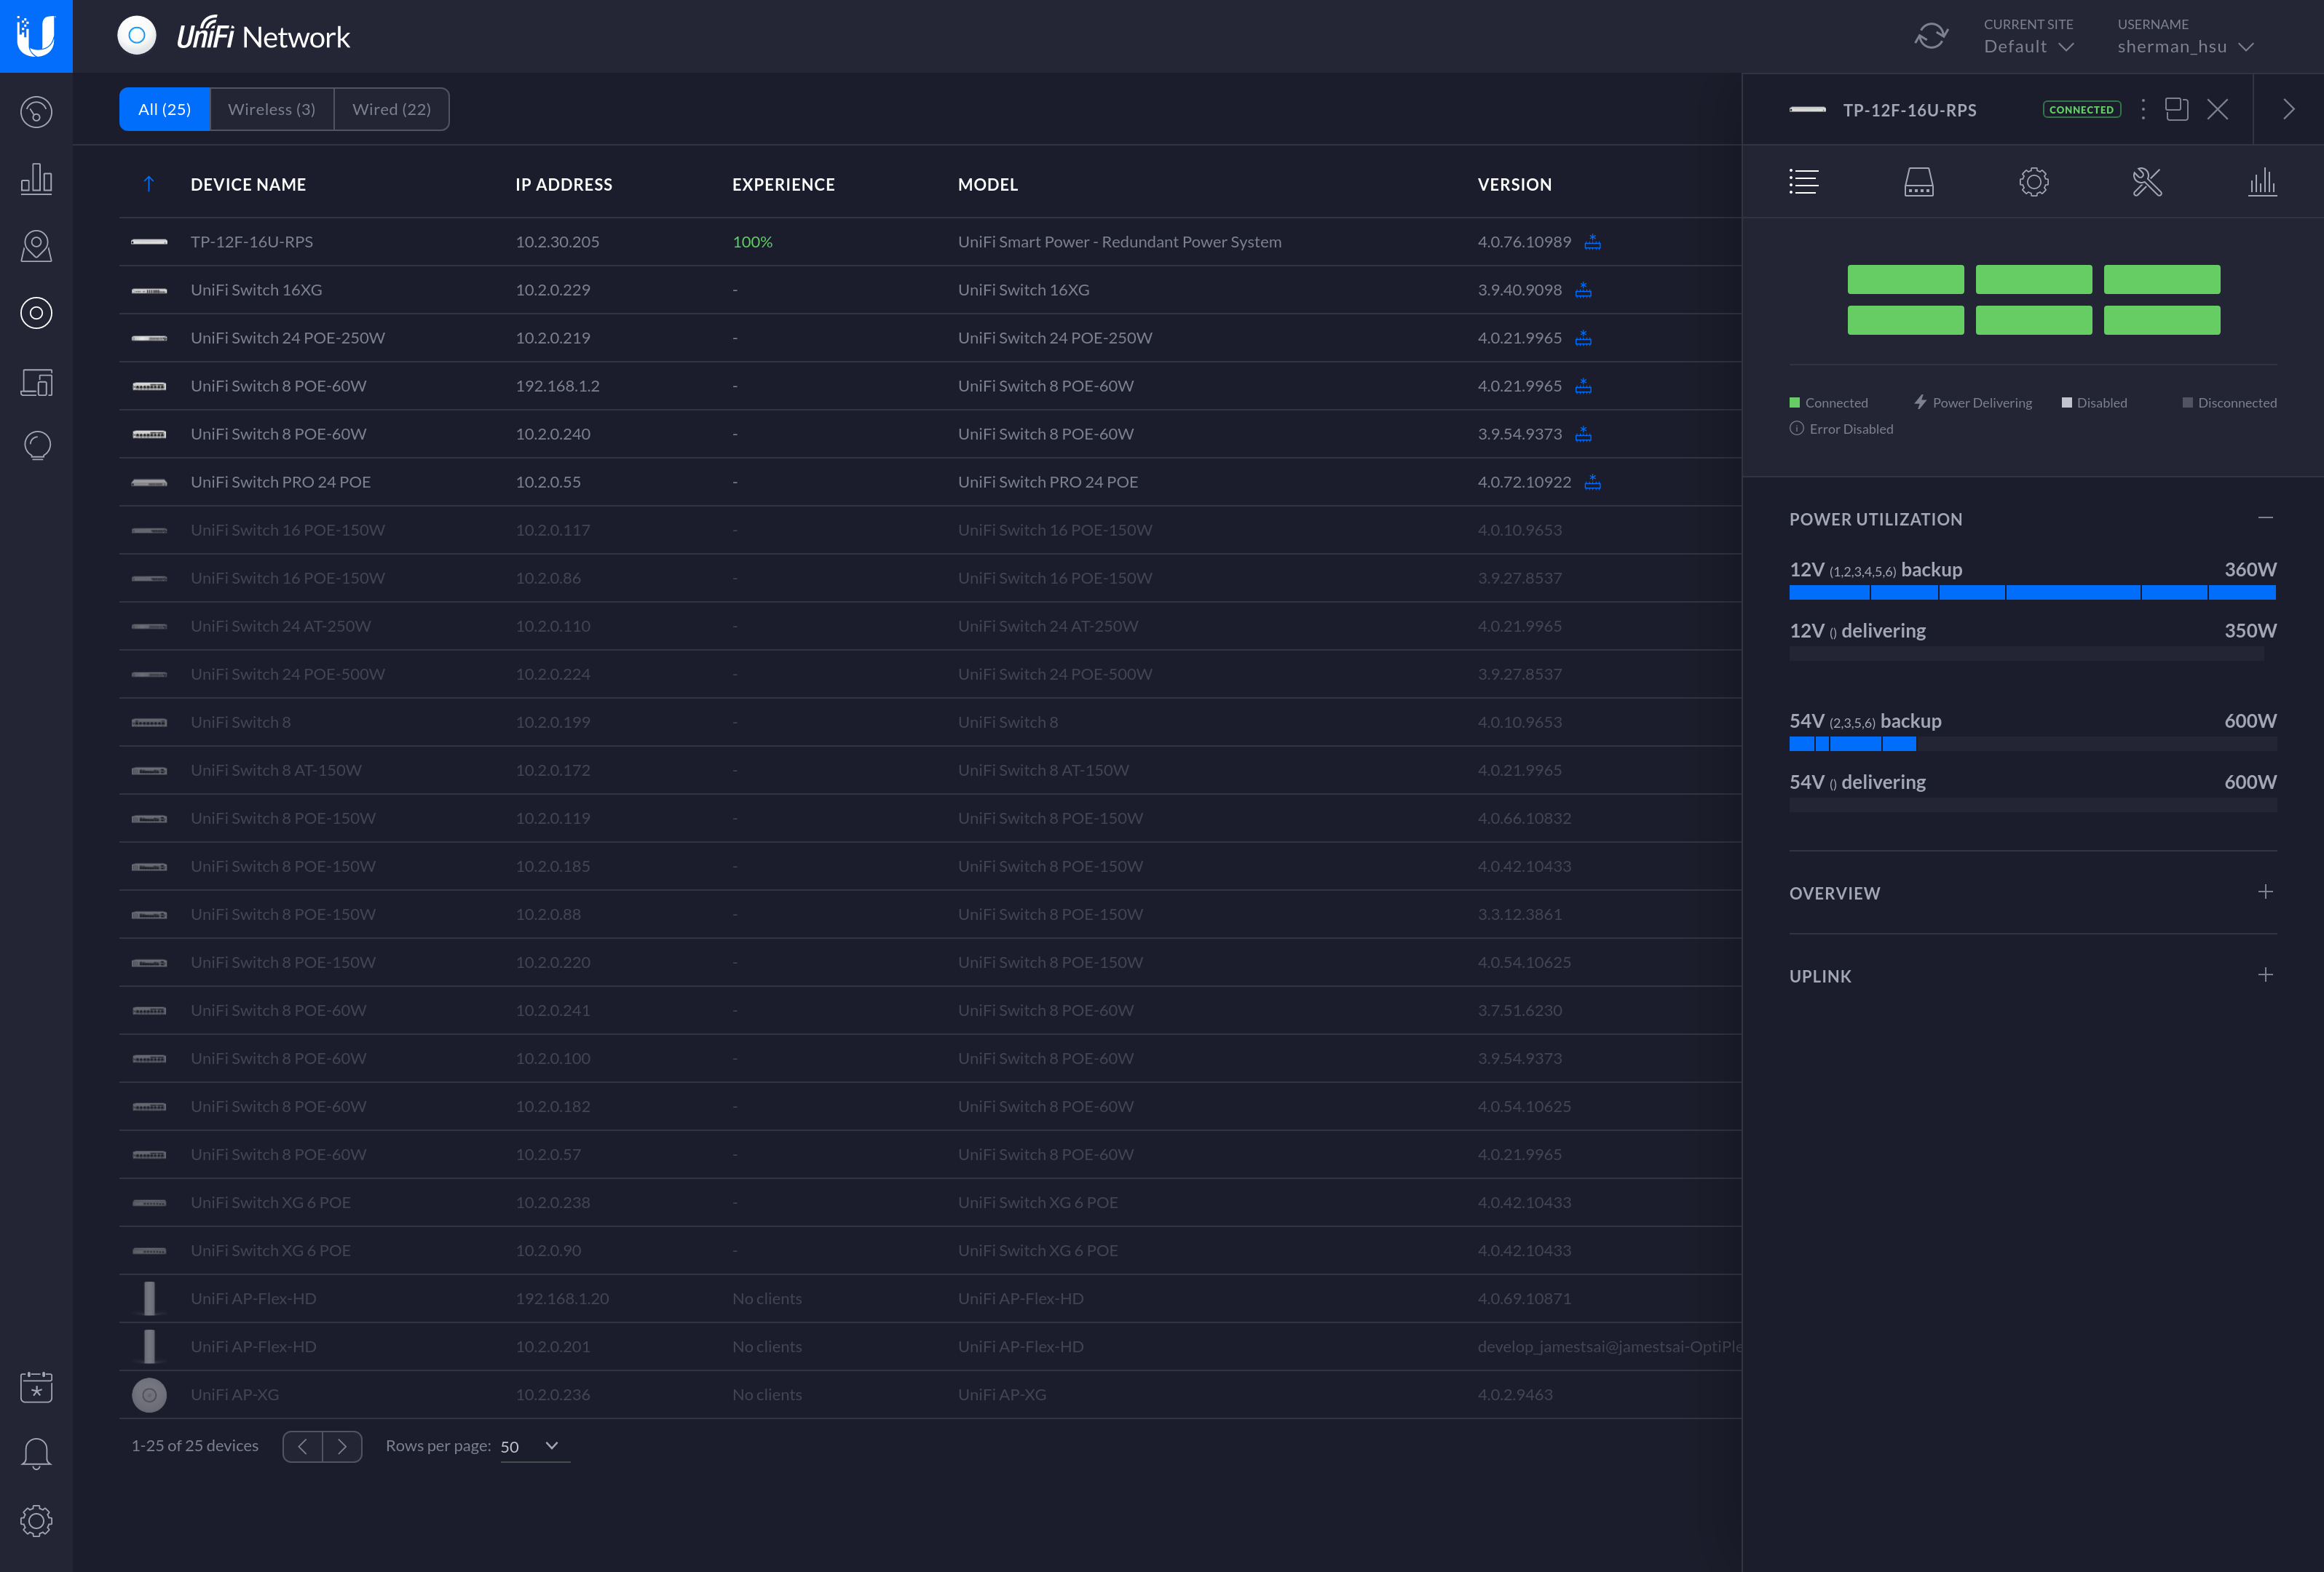Switch to the Wireless (3) tab

point(271,109)
